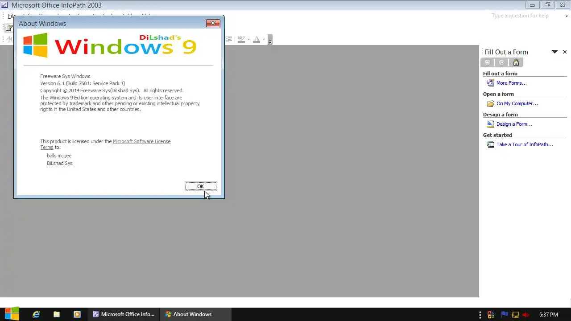Click the clock showing 5:37 PM
571x321 pixels.
click(549, 314)
